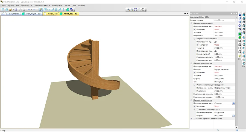Click the zoom out magnifier icon
This screenshot has width=246, height=132.
pos(132,10)
